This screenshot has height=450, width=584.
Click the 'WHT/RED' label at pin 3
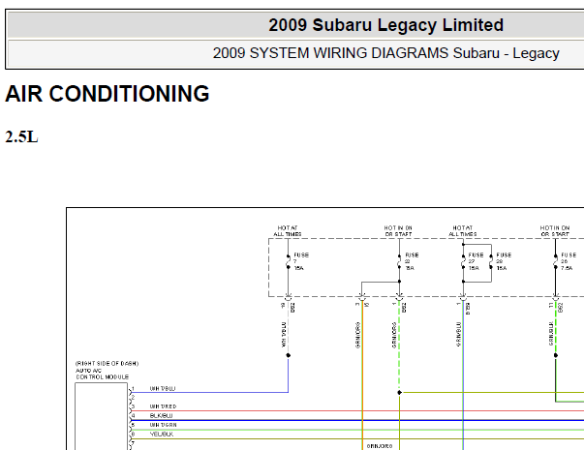[x=163, y=406]
